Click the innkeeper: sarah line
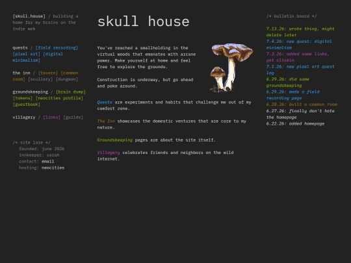Screen dimensions: 351x263 [x=39, y=155]
